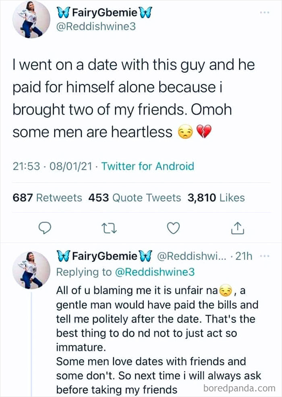Open the reply icon under the tweet
Screen dimensions: 282x397
coord(45,228)
